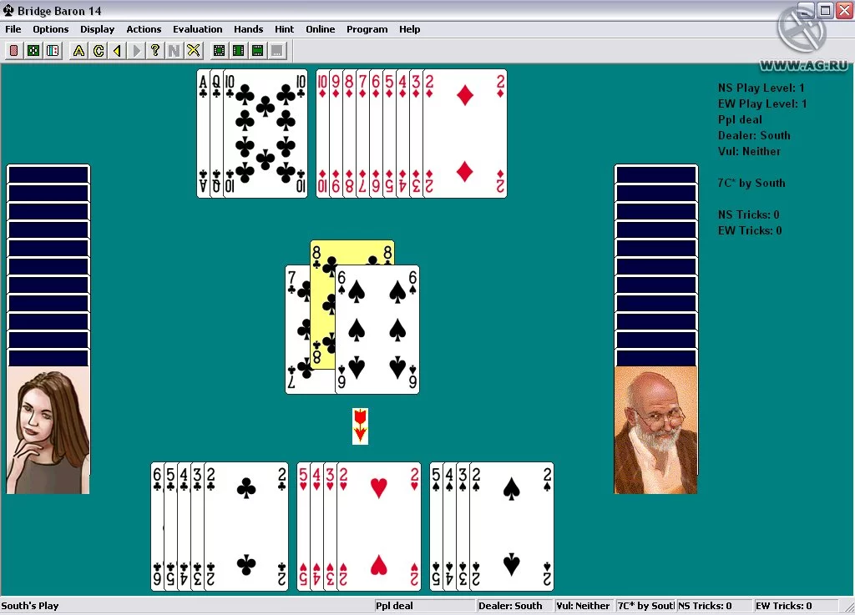Click dummy's 8 of diamonds
The image size is (855, 615).
pyautogui.click(x=349, y=134)
